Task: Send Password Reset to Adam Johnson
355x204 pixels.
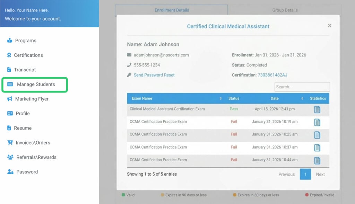Action: [154, 75]
